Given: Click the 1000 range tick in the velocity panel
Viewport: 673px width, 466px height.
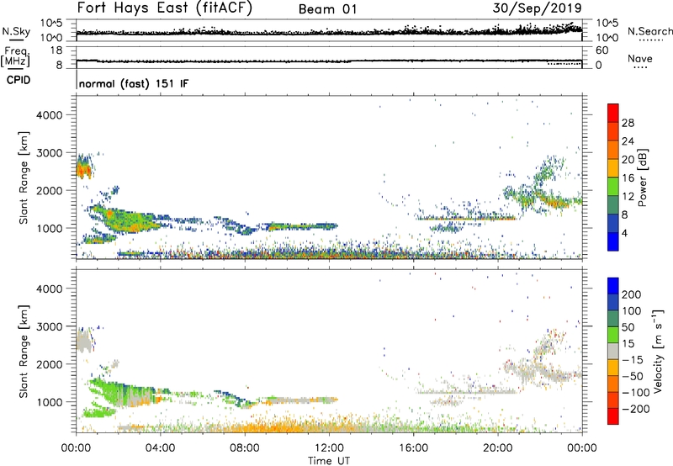Looking at the screenshot, I should tap(49, 402).
